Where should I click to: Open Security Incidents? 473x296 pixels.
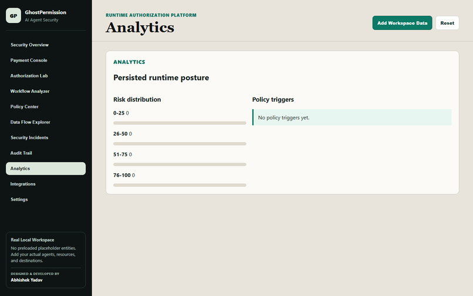click(x=46, y=137)
